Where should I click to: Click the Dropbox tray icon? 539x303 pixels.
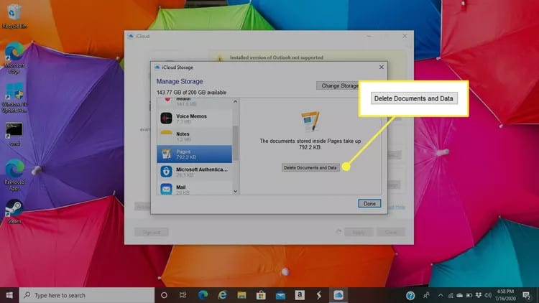(478, 295)
